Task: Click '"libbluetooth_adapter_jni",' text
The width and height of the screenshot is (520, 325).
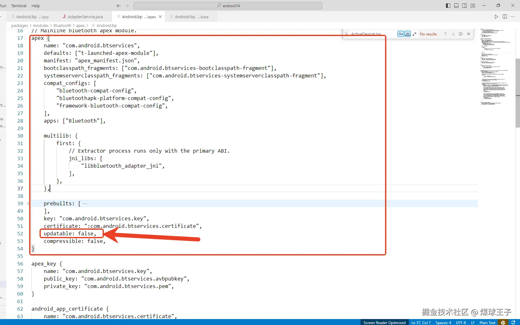Action: (123, 166)
